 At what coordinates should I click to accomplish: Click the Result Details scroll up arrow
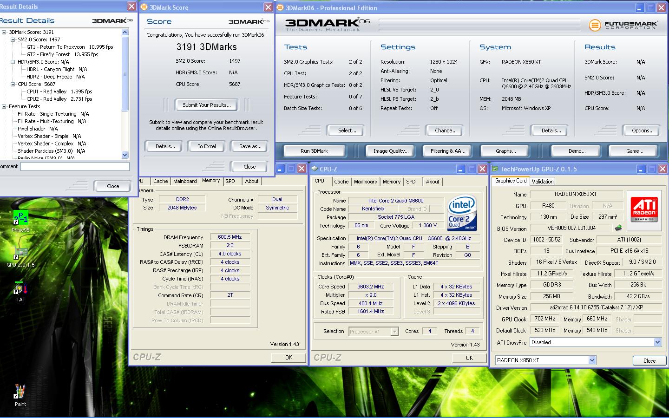pyautogui.click(x=125, y=32)
